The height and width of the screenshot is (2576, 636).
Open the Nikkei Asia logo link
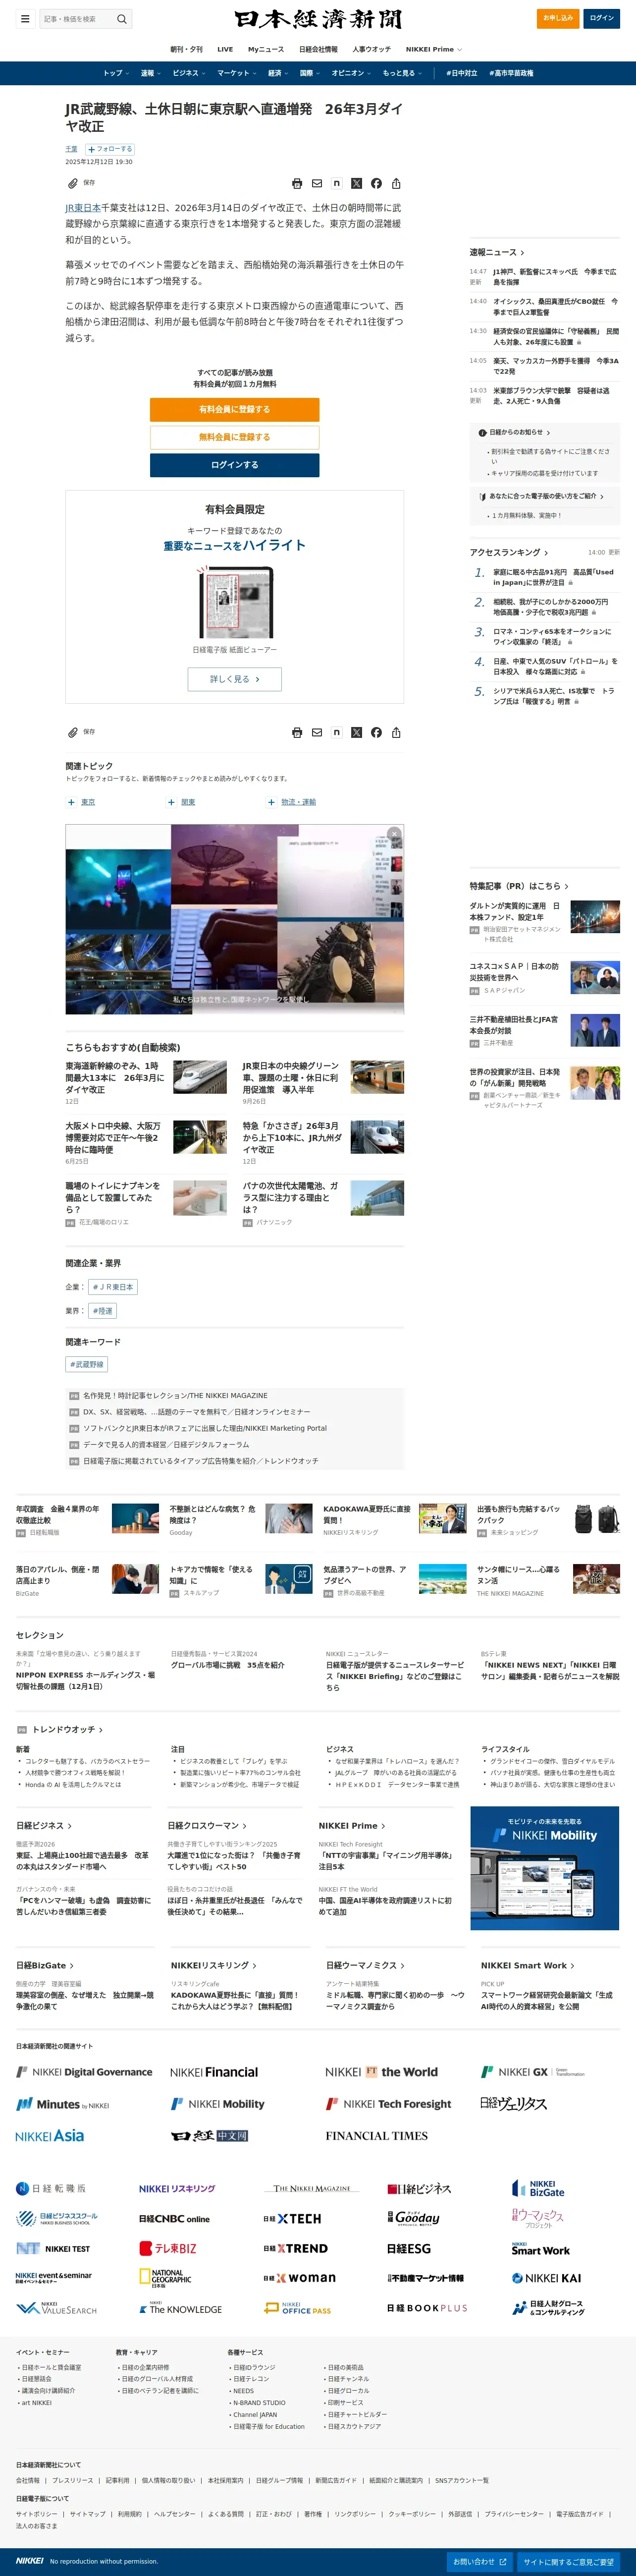pos(50,2135)
